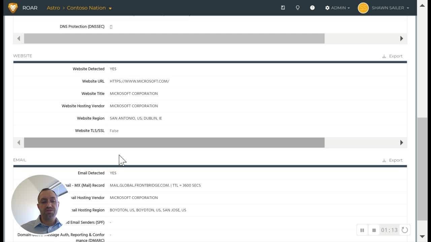
Task: Click the ROAR brand text
Action: 30,8
